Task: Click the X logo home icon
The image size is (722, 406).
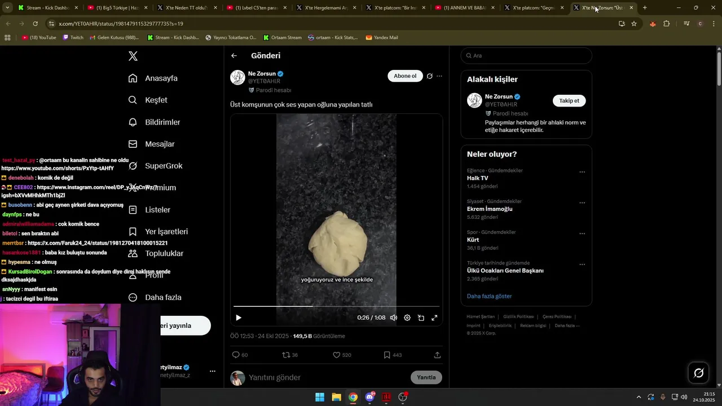Action: click(133, 56)
